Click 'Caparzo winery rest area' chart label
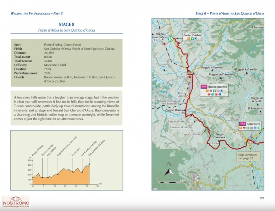The width and height of the screenshot is (275, 211). point(67,146)
